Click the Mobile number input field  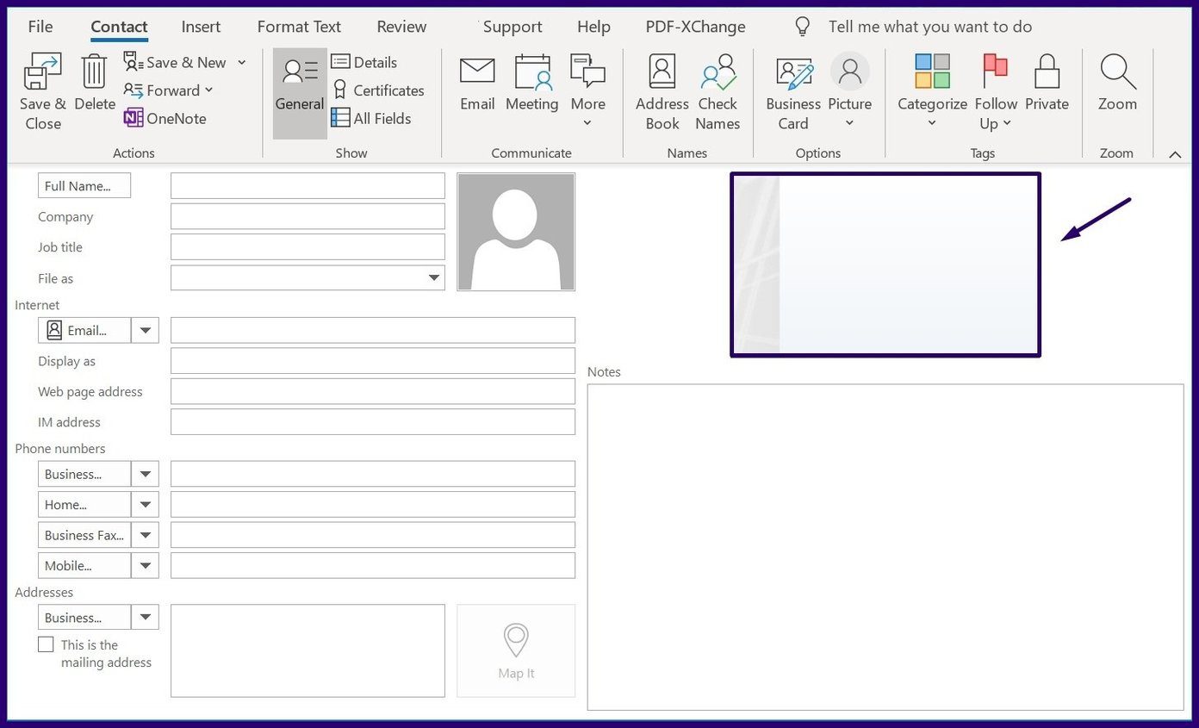[373, 566]
